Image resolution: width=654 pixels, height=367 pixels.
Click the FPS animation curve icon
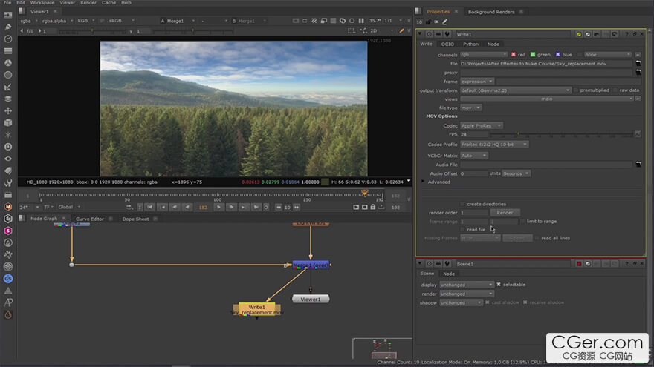(x=638, y=134)
